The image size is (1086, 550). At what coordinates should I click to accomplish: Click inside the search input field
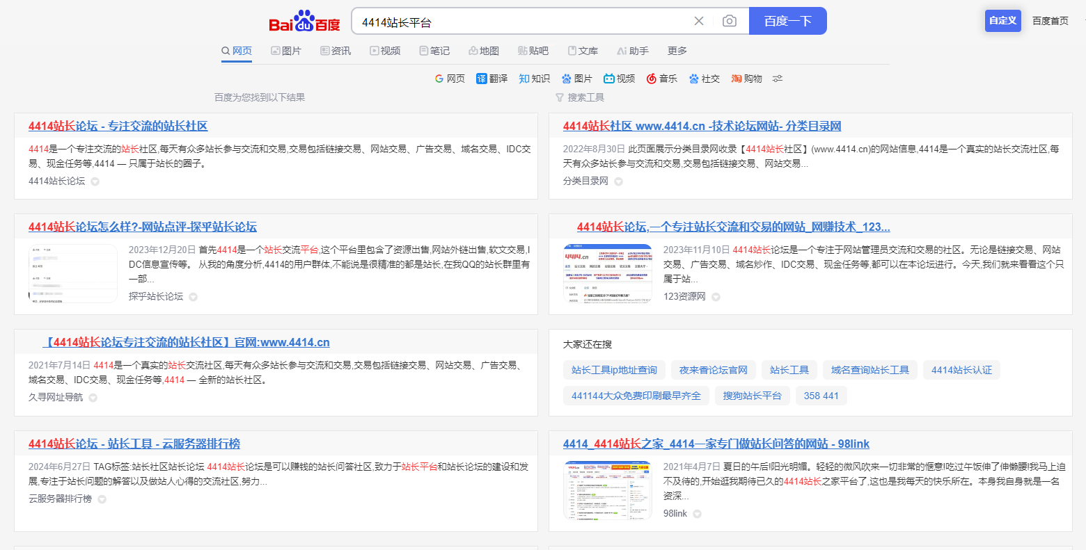click(522, 22)
